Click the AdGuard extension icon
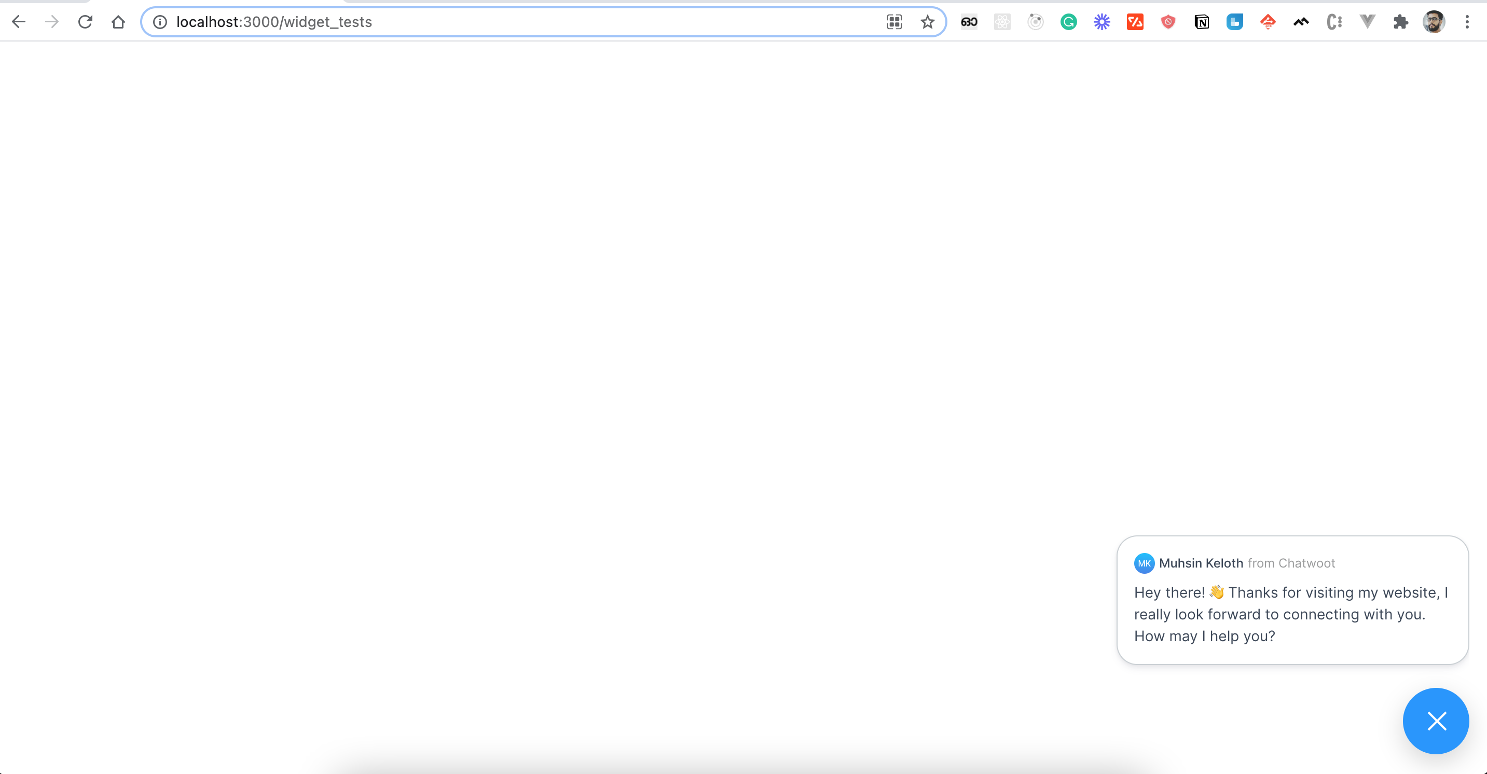This screenshot has width=1487, height=774. [1169, 22]
